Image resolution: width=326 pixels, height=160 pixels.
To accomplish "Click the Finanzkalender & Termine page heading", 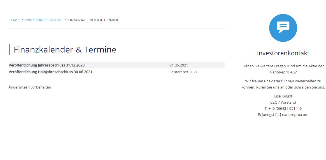I will click(65, 50).
